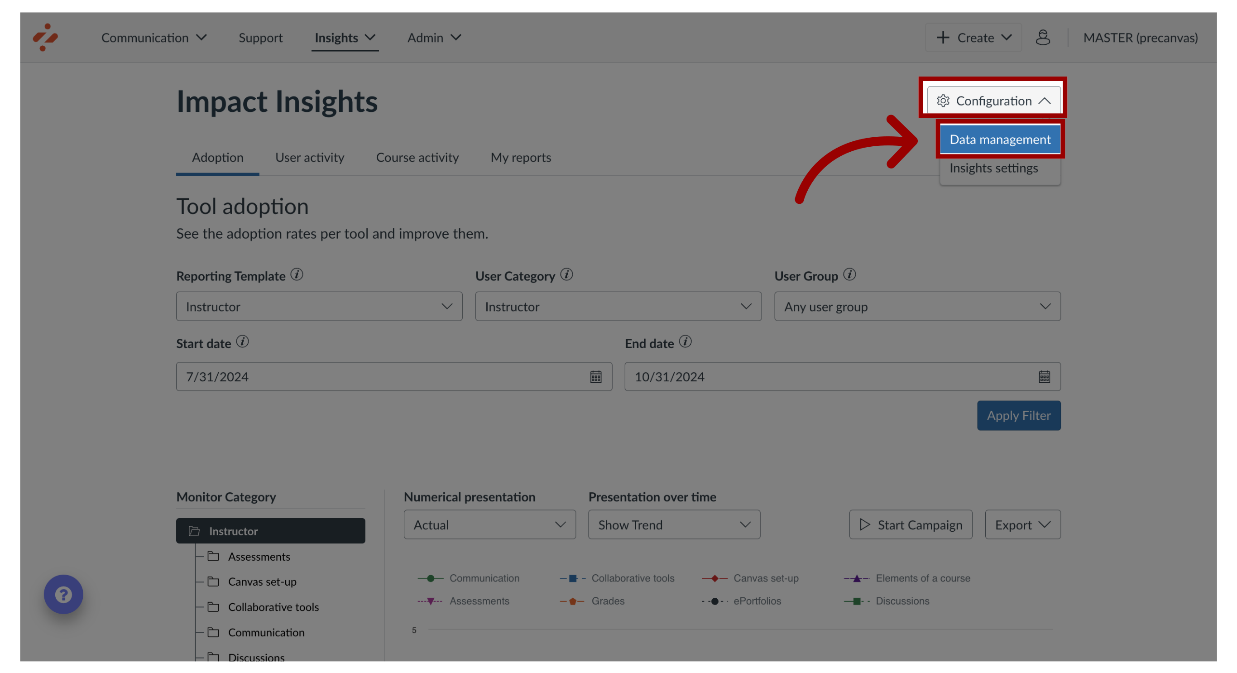
Task: Click the Assessments folder icon
Action: click(213, 556)
